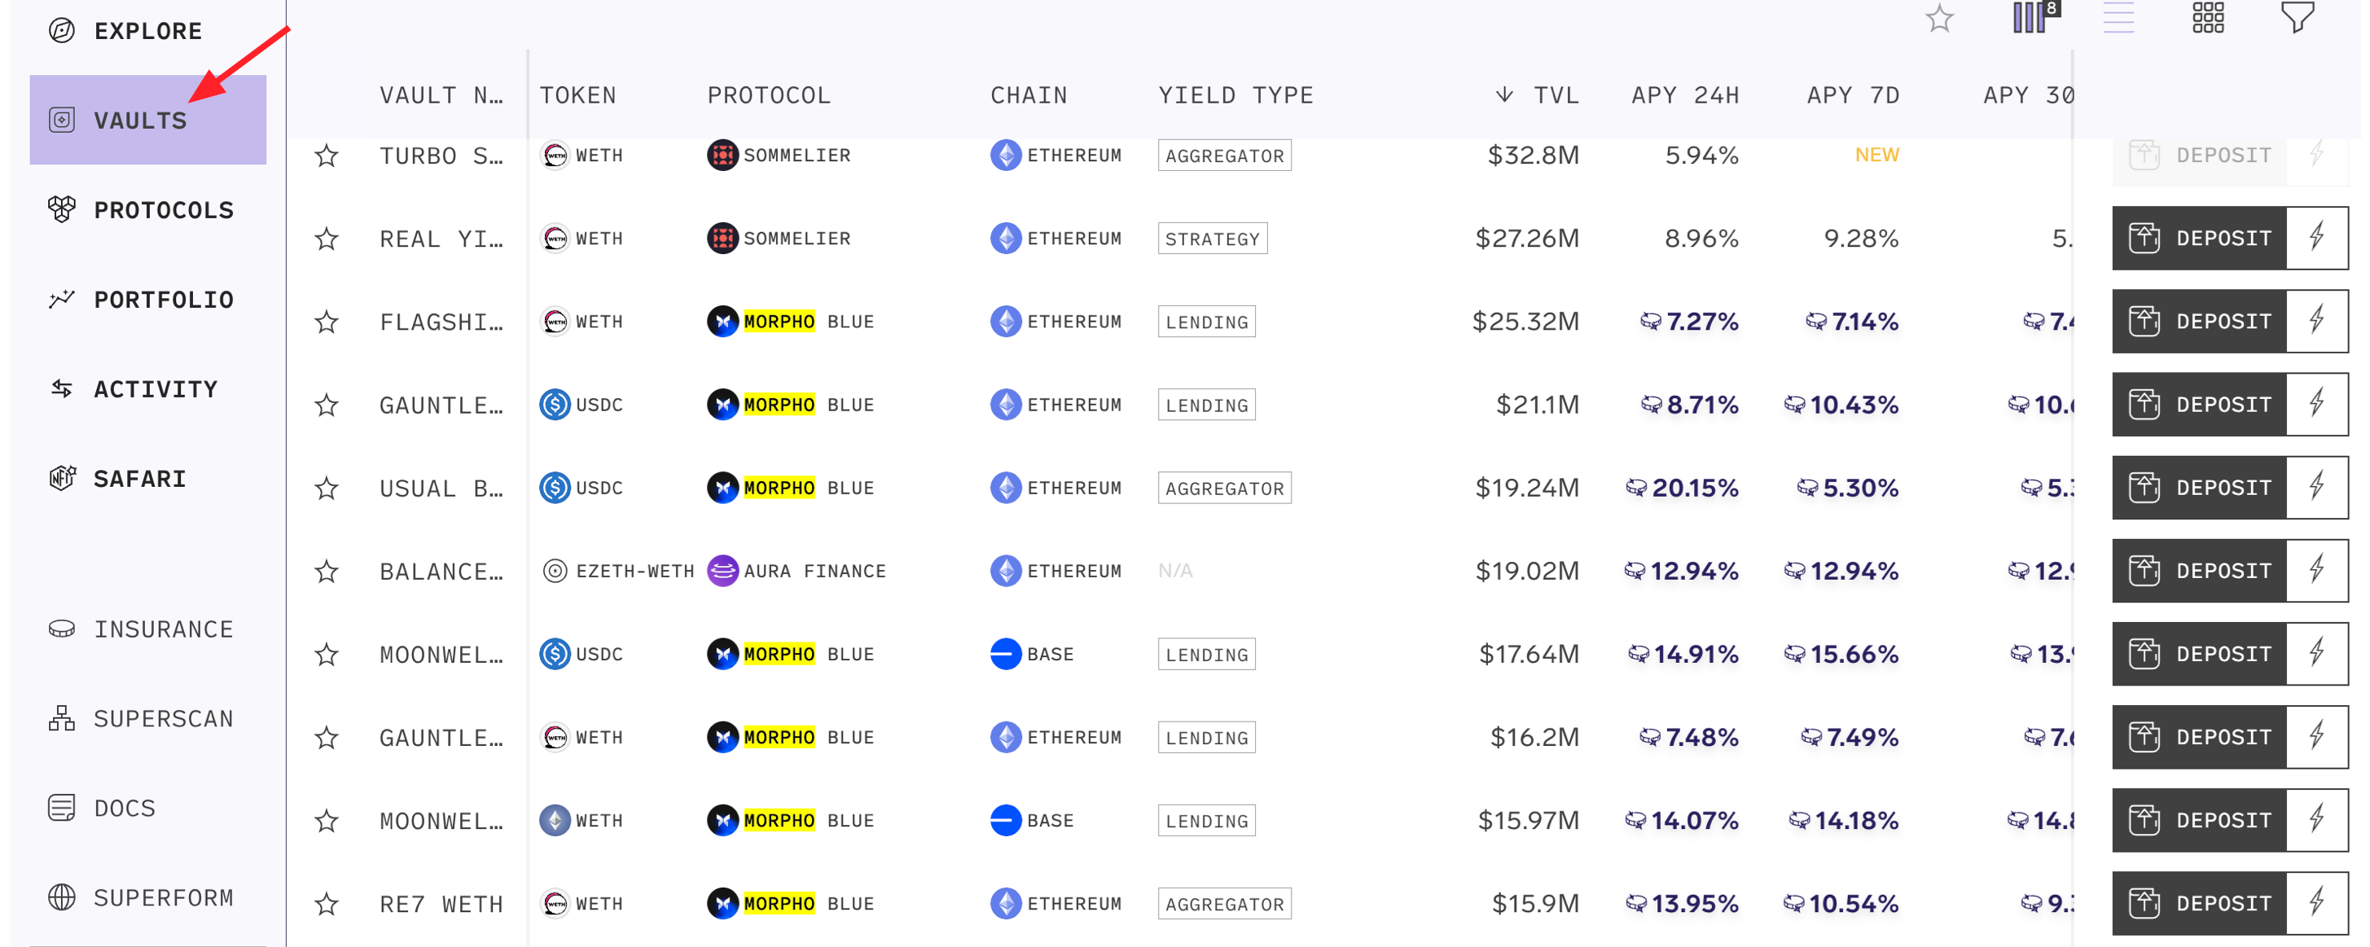Click WETH token icon in Moonwel... WETH row
The width and height of the screenshot is (2370, 947).
click(555, 820)
